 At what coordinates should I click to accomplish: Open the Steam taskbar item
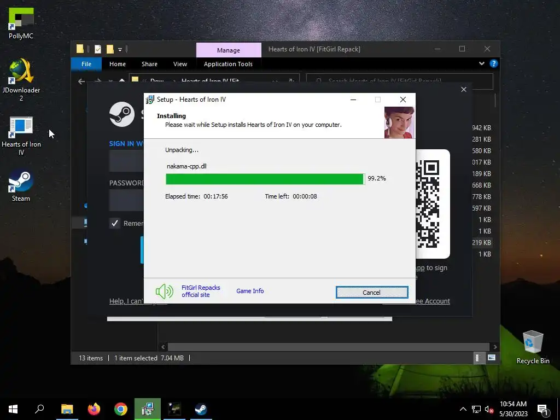click(201, 409)
